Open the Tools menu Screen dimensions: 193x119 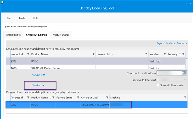click(x=22, y=18)
